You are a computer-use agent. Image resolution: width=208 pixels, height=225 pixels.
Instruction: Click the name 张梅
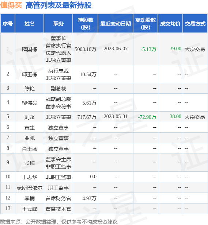click(30, 163)
